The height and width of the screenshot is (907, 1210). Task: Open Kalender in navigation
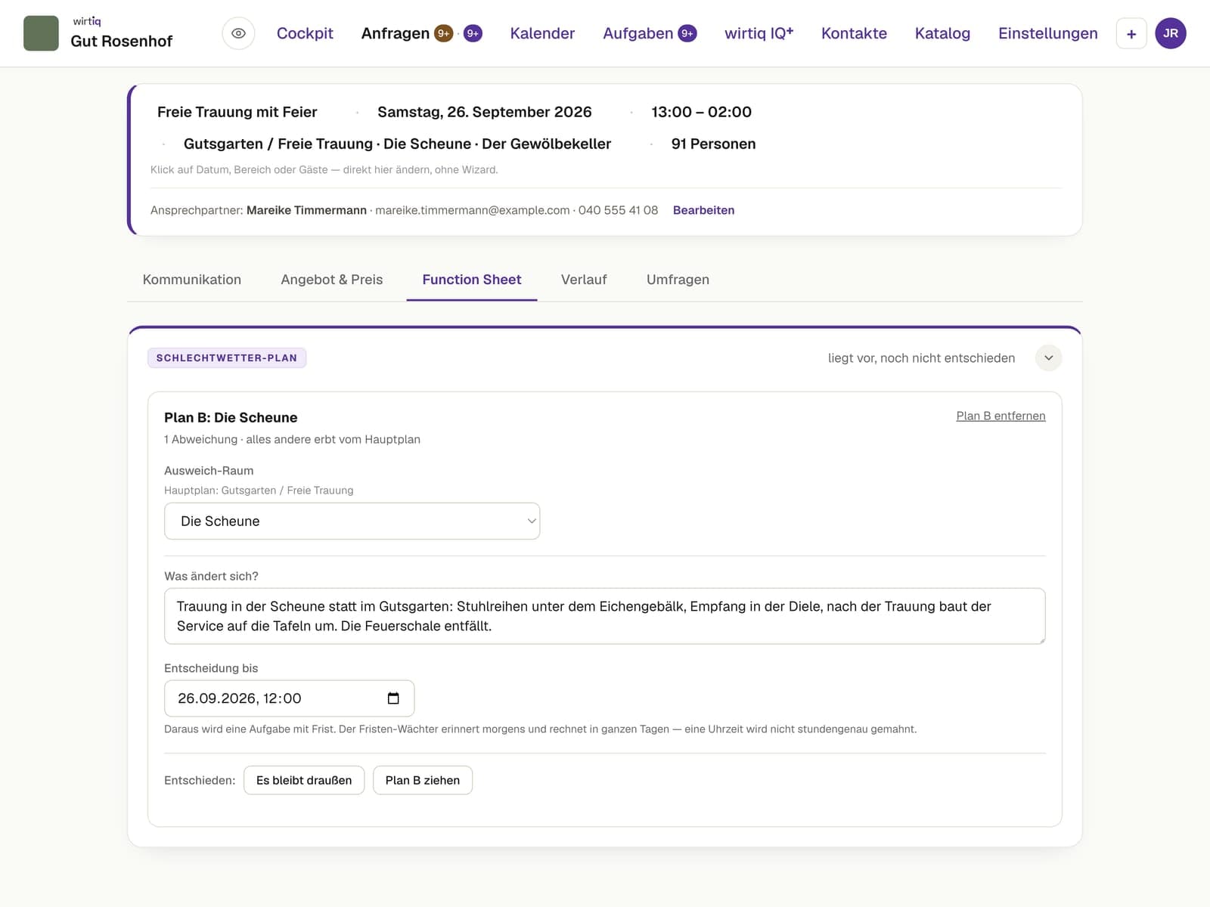(x=542, y=33)
